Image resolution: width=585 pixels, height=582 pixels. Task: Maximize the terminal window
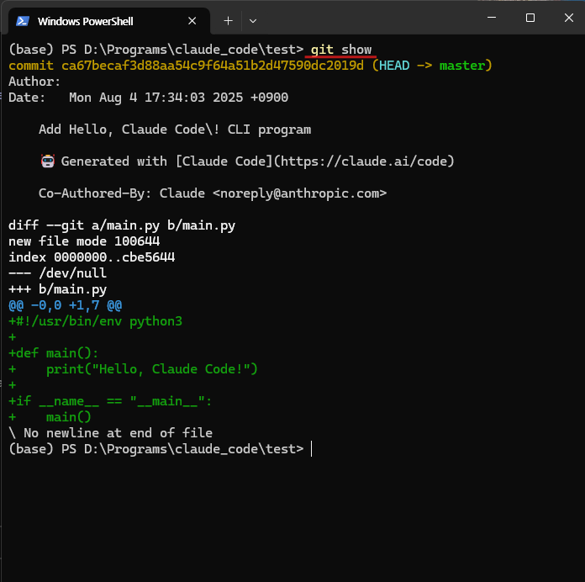point(530,18)
